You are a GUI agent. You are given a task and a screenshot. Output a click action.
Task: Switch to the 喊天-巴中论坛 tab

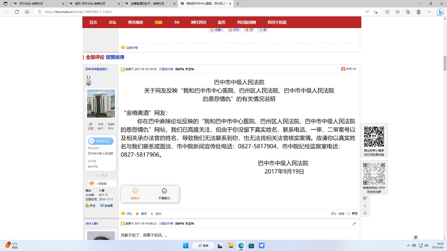[x=94, y=4]
